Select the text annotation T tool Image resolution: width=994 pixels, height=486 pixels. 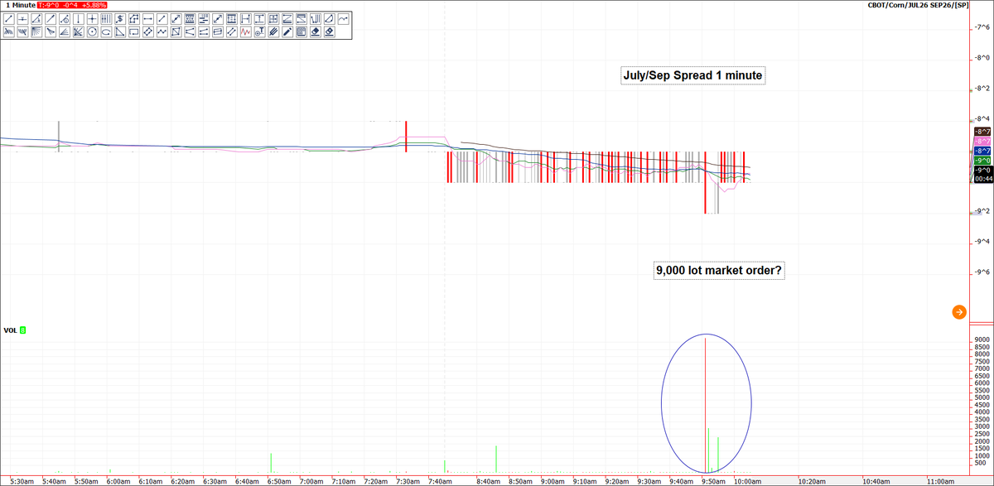coord(260,31)
